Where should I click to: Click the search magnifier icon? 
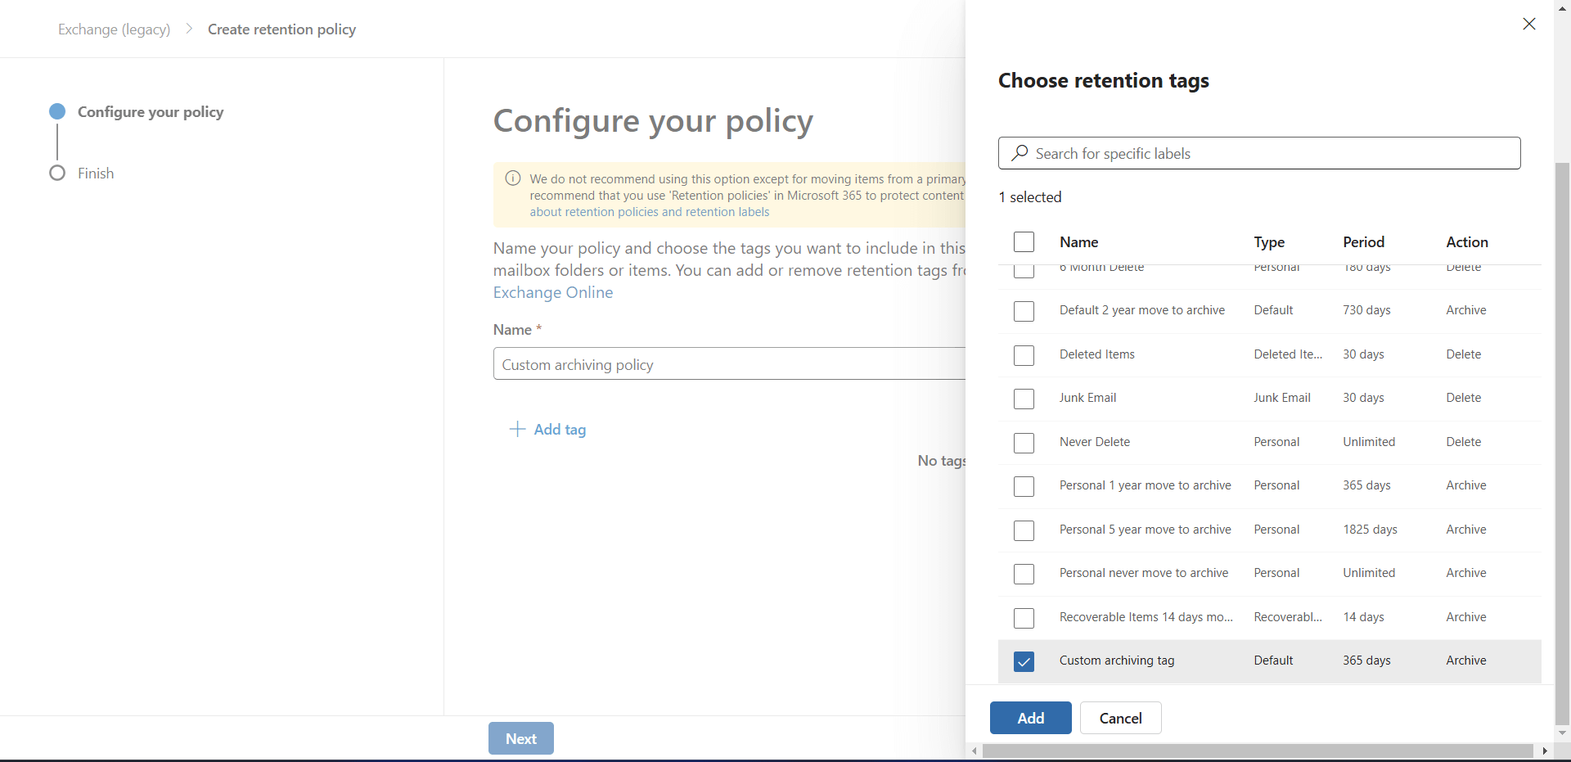click(1020, 153)
